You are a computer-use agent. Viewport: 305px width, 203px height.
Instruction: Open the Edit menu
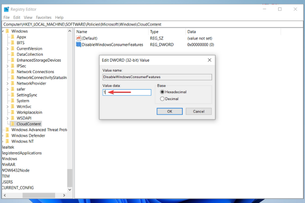17,17
